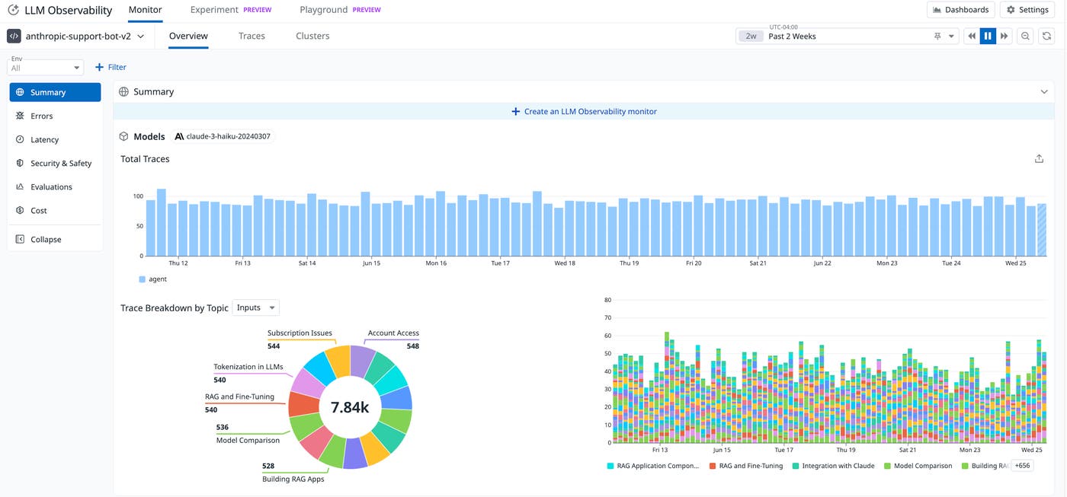This screenshot has height=497, width=1067.
Task: Click the Past 2 Weeks time range field
Action: click(x=846, y=36)
